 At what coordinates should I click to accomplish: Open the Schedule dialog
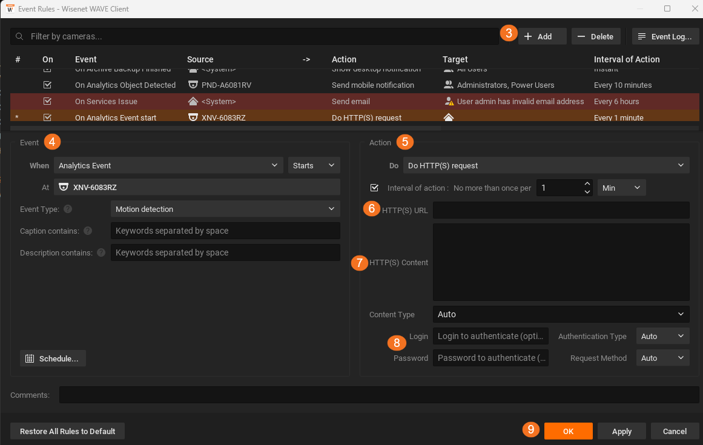click(53, 358)
